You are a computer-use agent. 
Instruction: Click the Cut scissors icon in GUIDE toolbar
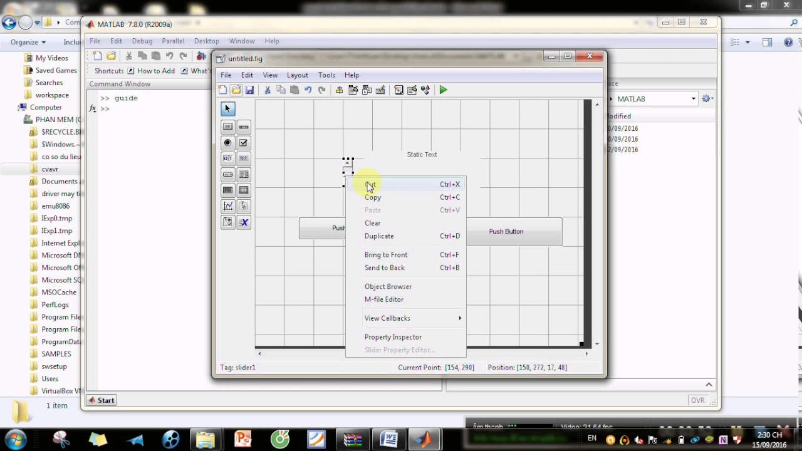tap(268, 90)
